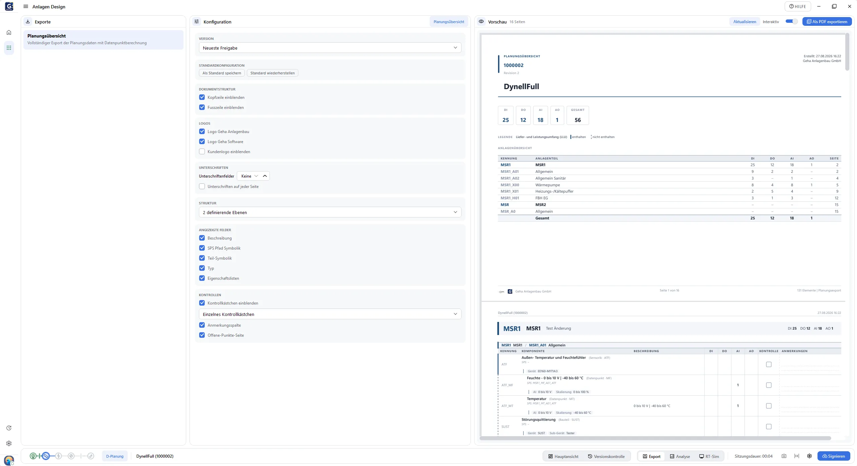The image size is (857, 466).
Task: Go to home via sidebar house icon
Action: tap(9, 32)
